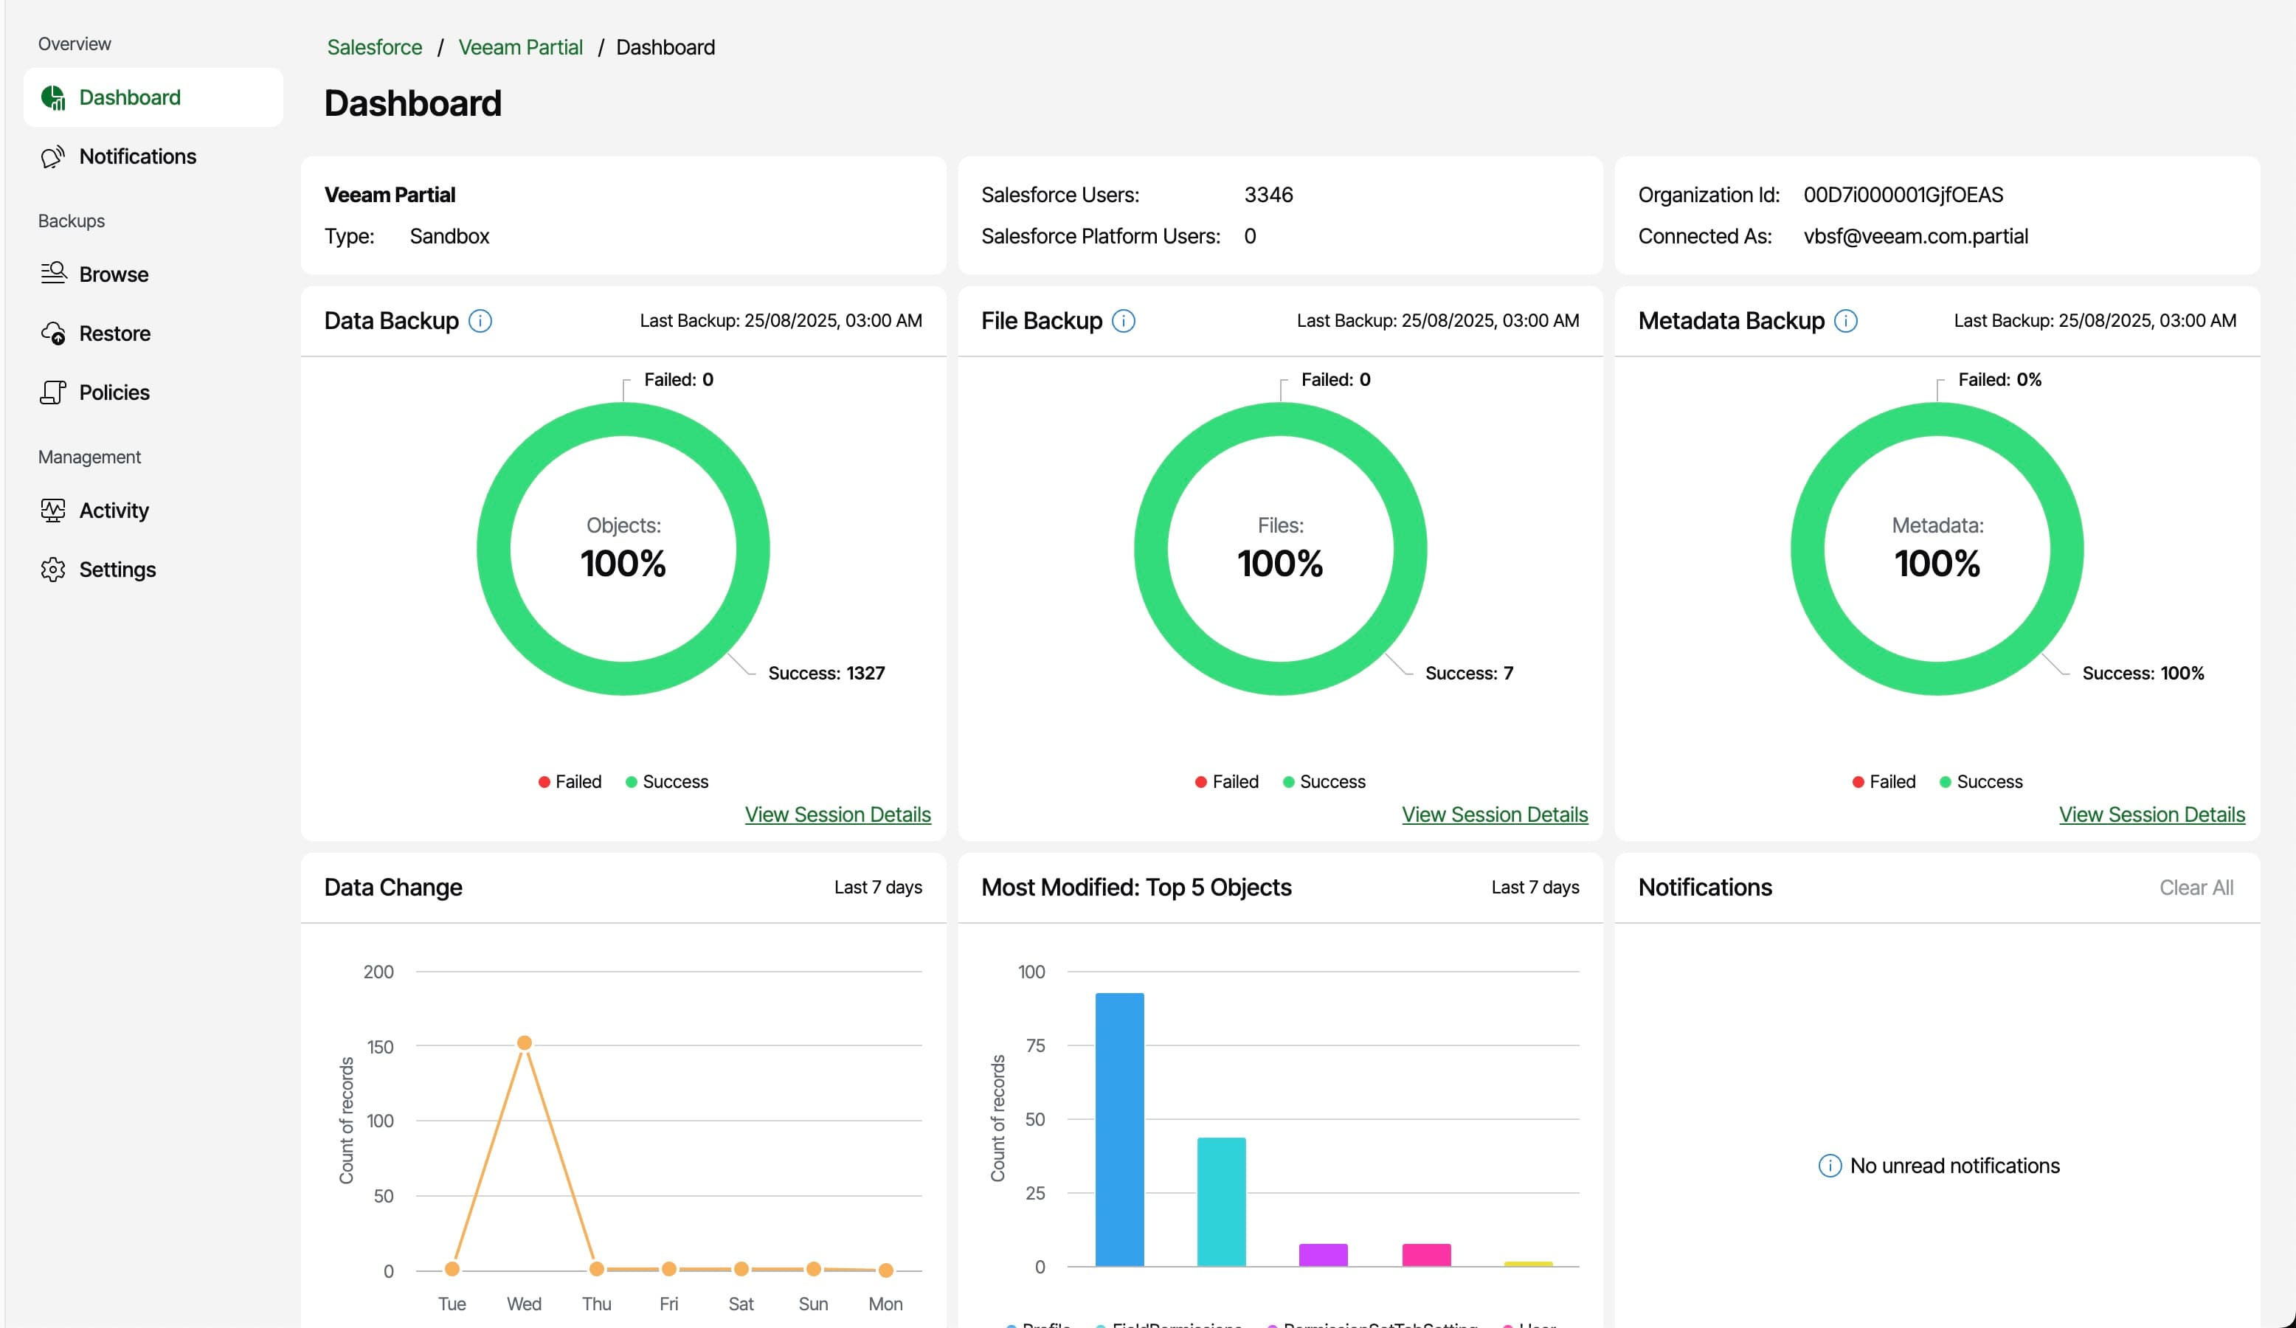2296x1328 pixels.
Task: Click the Settings gear icon in sidebar
Action: (53, 570)
